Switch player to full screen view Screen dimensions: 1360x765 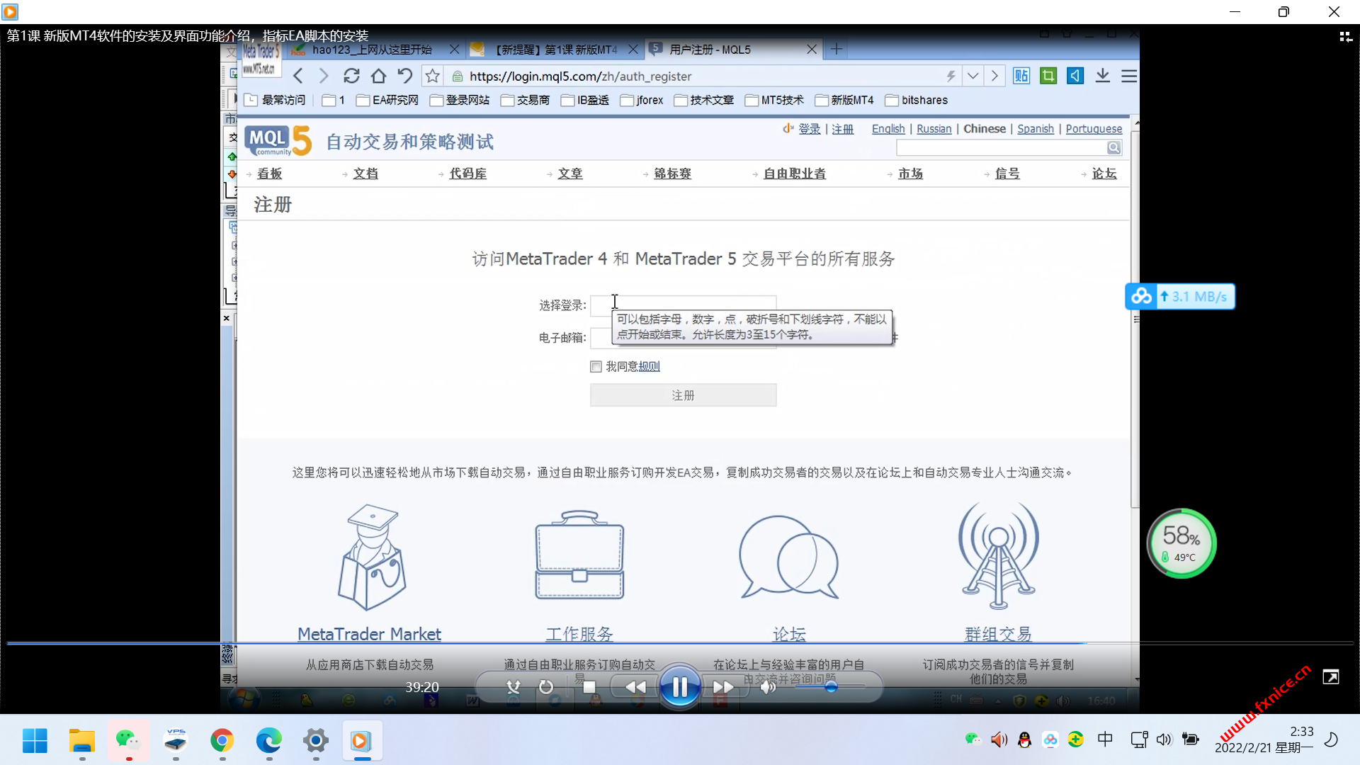tap(1331, 677)
